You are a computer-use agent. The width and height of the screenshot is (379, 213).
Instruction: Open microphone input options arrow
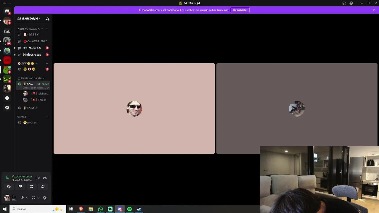tap(27, 198)
